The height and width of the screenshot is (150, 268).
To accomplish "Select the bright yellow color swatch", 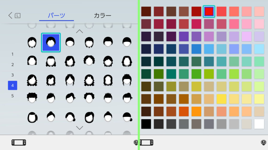I will pos(221,99).
